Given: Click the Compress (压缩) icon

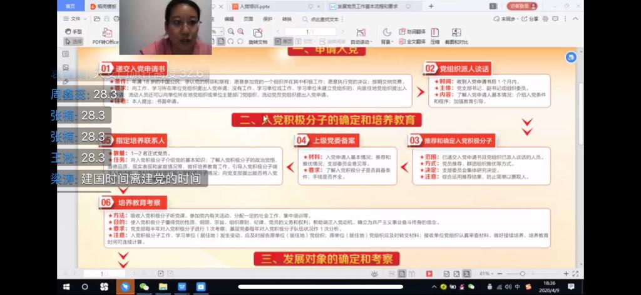Looking at the screenshot, I should point(434,36).
